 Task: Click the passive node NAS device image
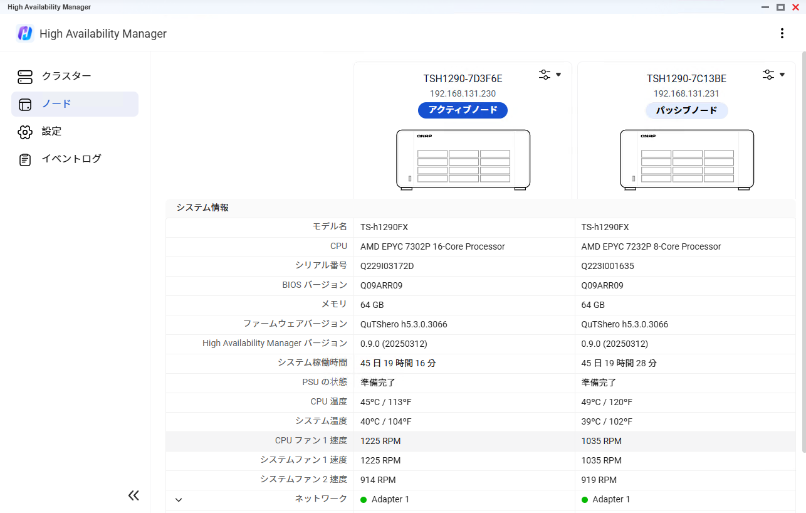(x=687, y=160)
